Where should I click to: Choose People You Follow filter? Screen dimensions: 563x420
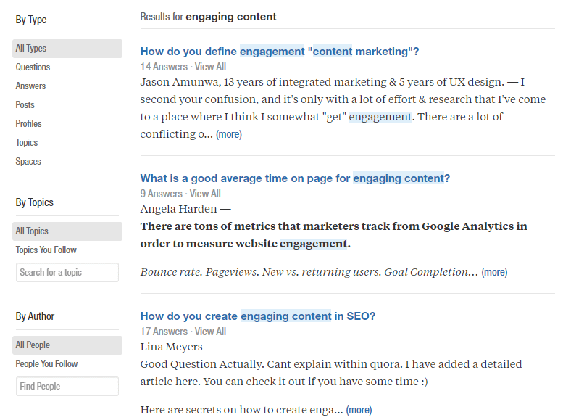tap(46, 364)
